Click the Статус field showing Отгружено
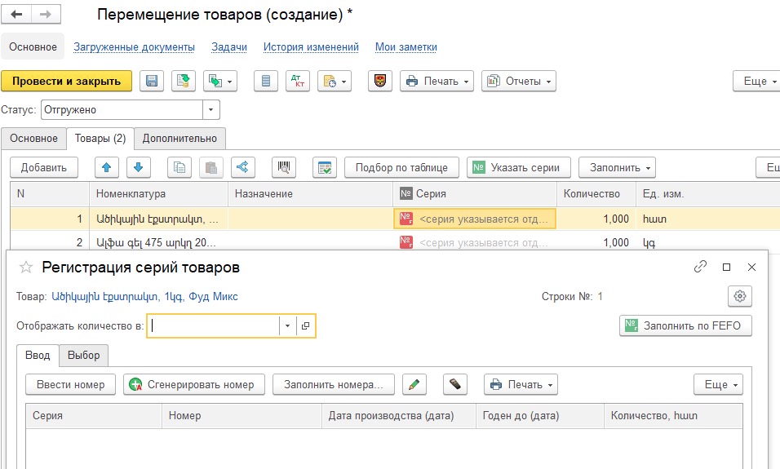The image size is (780, 469). 122,110
